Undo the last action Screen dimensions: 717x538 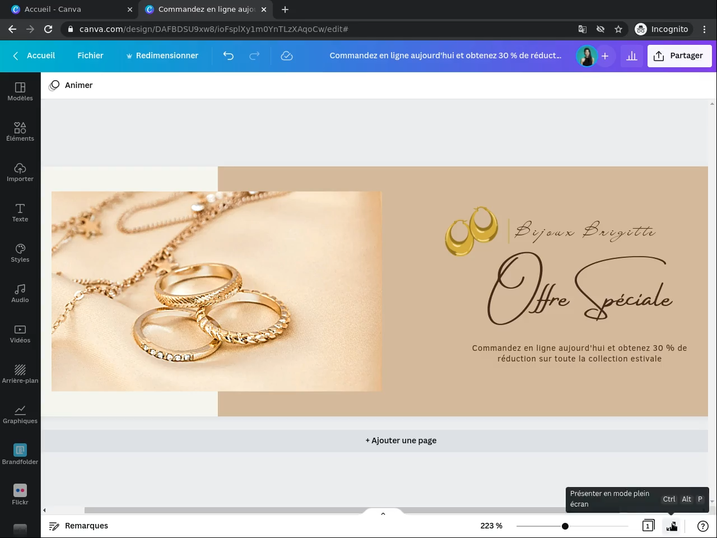[x=228, y=55]
